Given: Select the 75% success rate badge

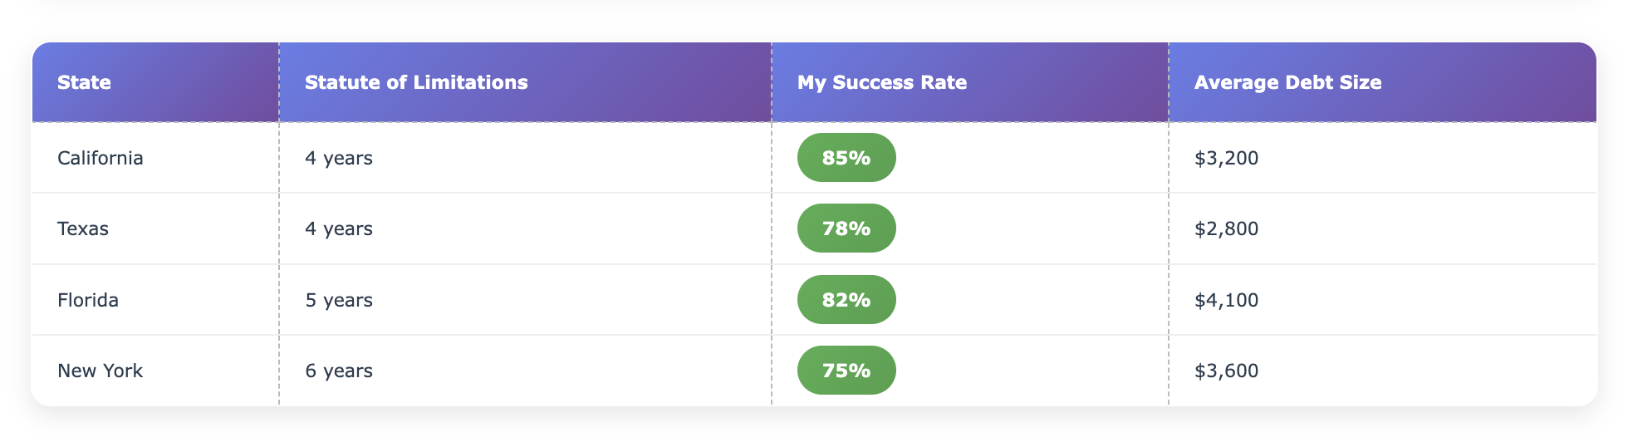Looking at the screenshot, I should [x=846, y=370].
